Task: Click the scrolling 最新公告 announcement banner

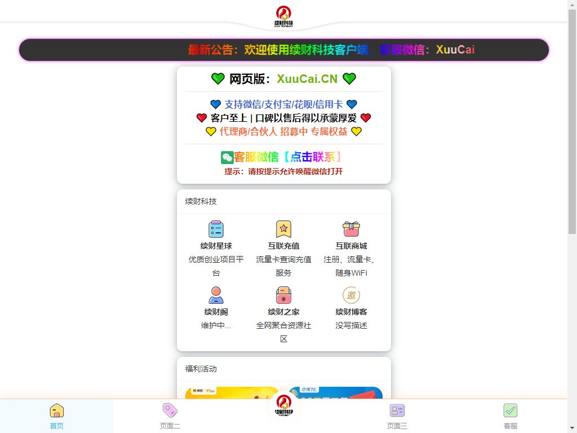Action: click(283, 50)
